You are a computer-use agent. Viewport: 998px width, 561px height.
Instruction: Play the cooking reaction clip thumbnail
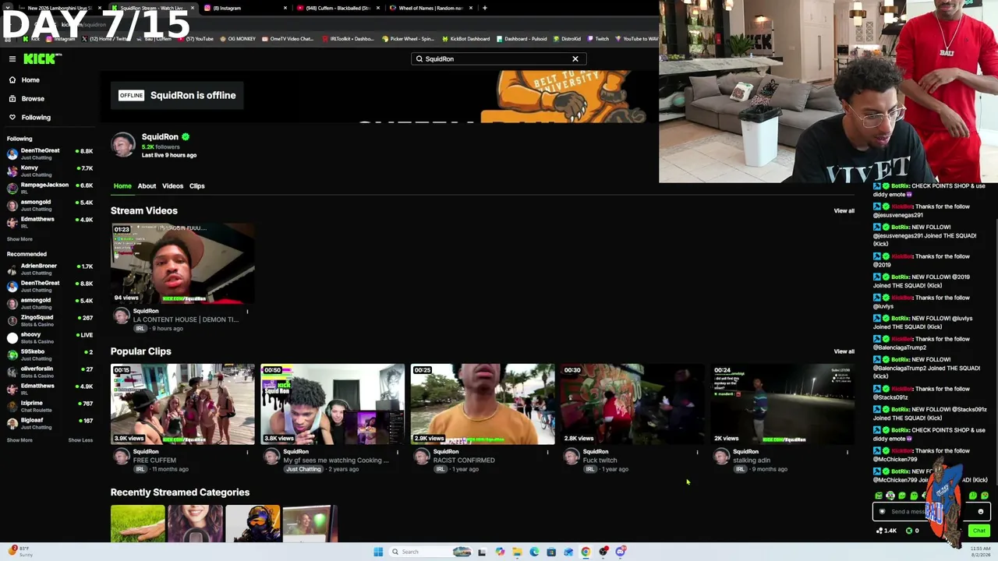[332, 404]
